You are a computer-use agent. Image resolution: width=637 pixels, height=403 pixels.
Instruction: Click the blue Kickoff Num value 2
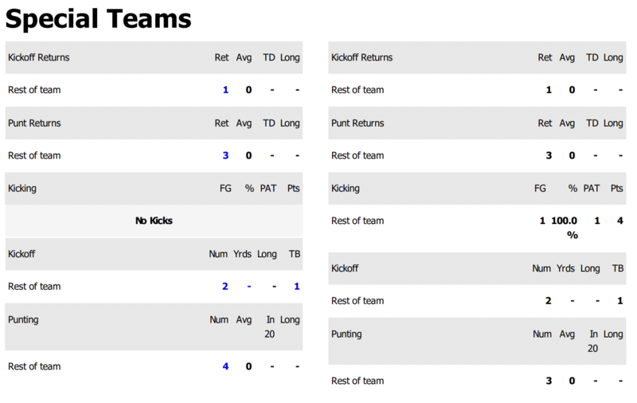coord(225,286)
